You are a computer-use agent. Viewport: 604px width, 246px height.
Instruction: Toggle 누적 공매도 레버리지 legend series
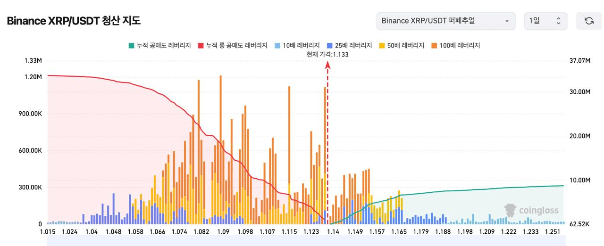tap(159, 46)
